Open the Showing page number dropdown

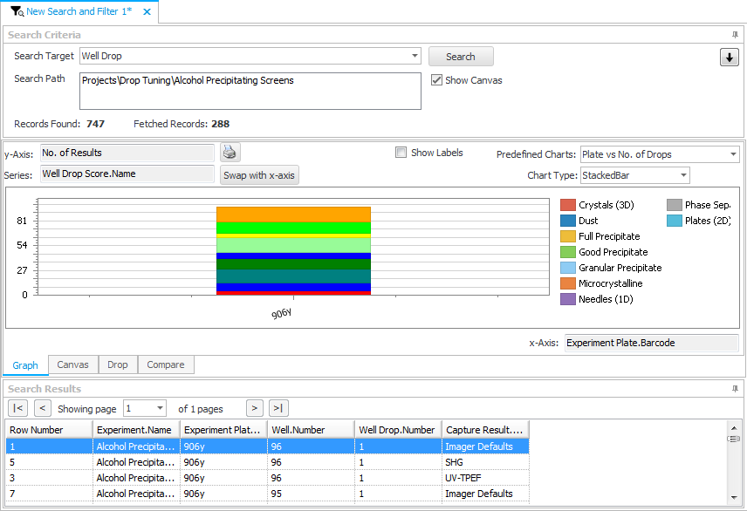pos(160,408)
